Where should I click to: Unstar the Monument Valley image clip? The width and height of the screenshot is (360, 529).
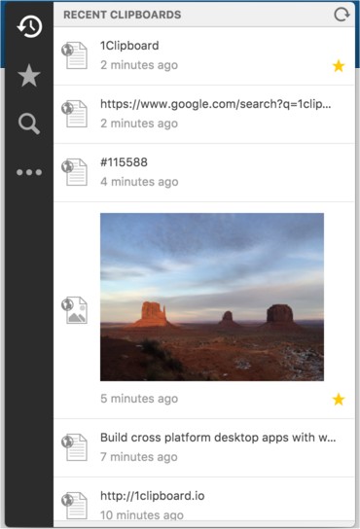pyautogui.click(x=339, y=400)
